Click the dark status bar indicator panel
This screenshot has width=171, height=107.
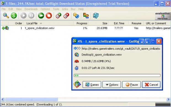pos(163,105)
